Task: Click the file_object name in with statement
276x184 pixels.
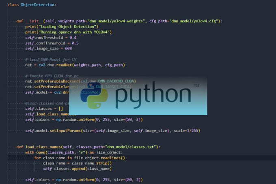Action: (x=108, y=152)
